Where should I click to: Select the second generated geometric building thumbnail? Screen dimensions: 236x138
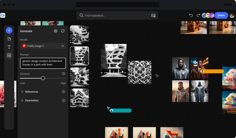[79, 56]
